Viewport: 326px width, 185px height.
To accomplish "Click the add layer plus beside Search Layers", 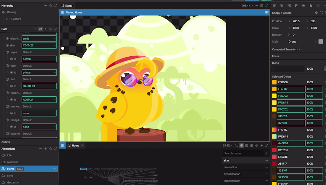I will point(267,153).
